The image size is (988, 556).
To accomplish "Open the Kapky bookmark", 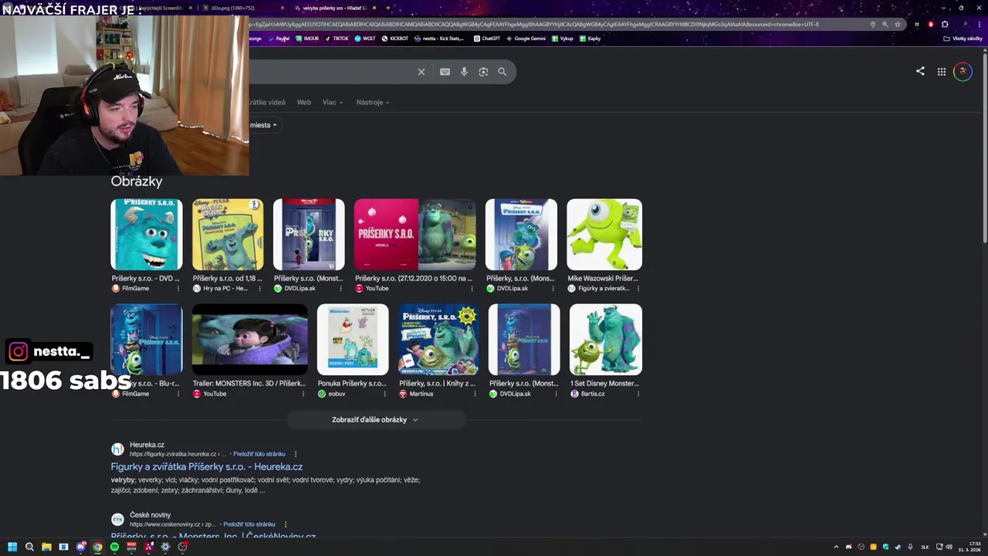I will click(x=590, y=38).
